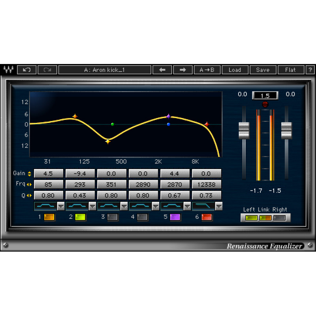Open the preset name field 'A: Aron kick_1'
Screen dimensions: 316x316
(x=105, y=70)
